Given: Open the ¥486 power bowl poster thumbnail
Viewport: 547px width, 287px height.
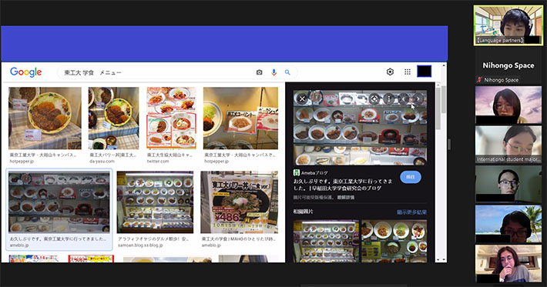Looking at the screenshot, I should click(240, 202).
